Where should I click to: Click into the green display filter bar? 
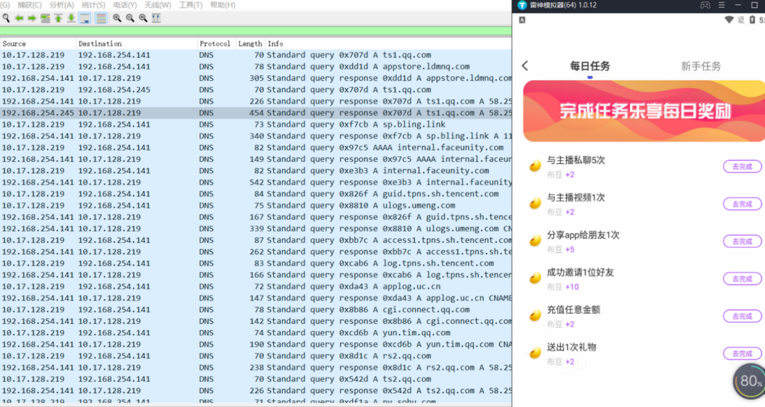tap(256, 31)
